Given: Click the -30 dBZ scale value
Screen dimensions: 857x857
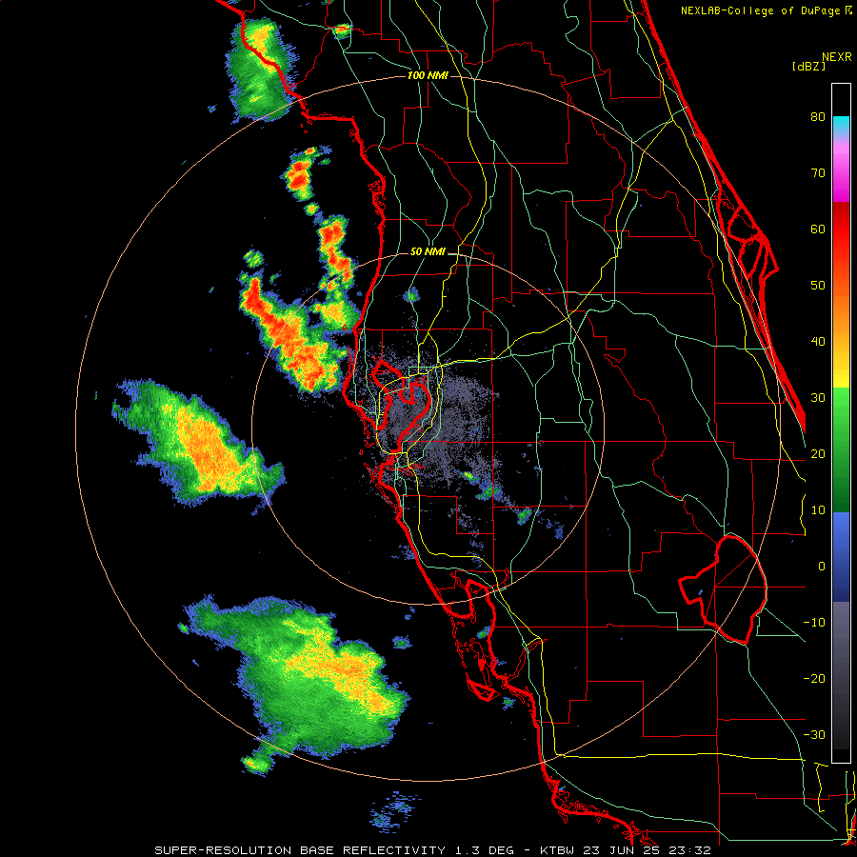Looking at the screenshot, I should click(814, 734).
